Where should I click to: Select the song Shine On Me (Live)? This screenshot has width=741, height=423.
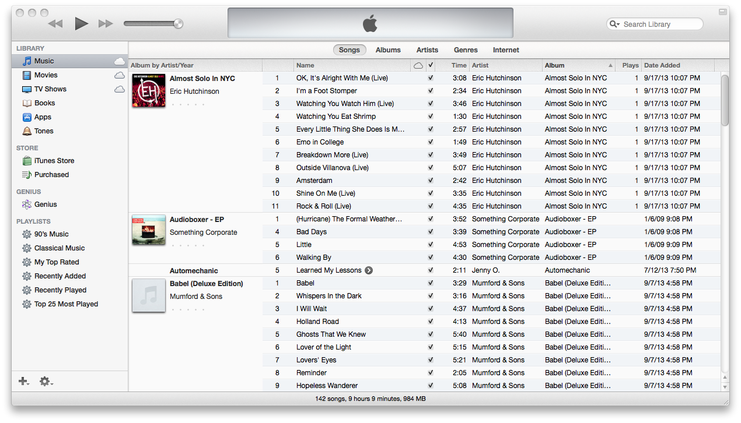(x=326, y=193)
